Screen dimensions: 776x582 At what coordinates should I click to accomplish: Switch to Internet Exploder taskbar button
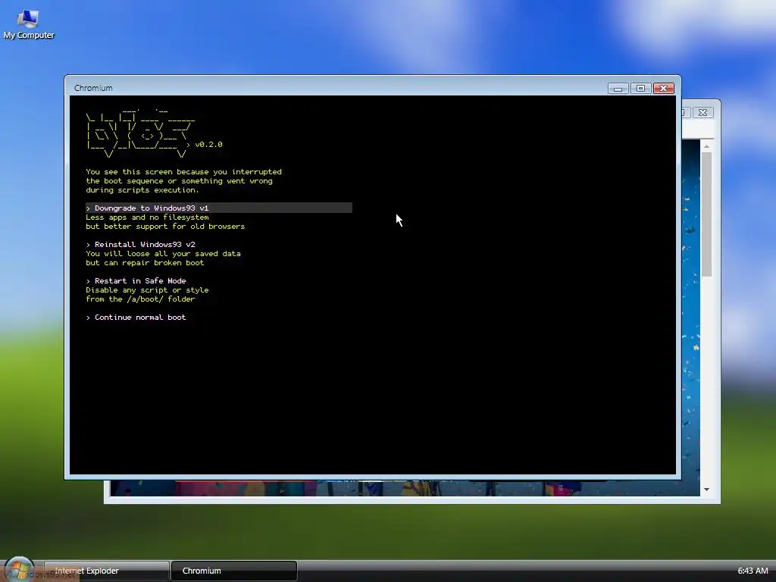tap(106, 571)
